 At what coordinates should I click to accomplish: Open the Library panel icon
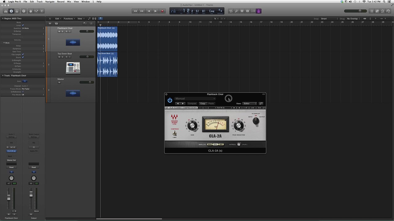pos(6,11)
